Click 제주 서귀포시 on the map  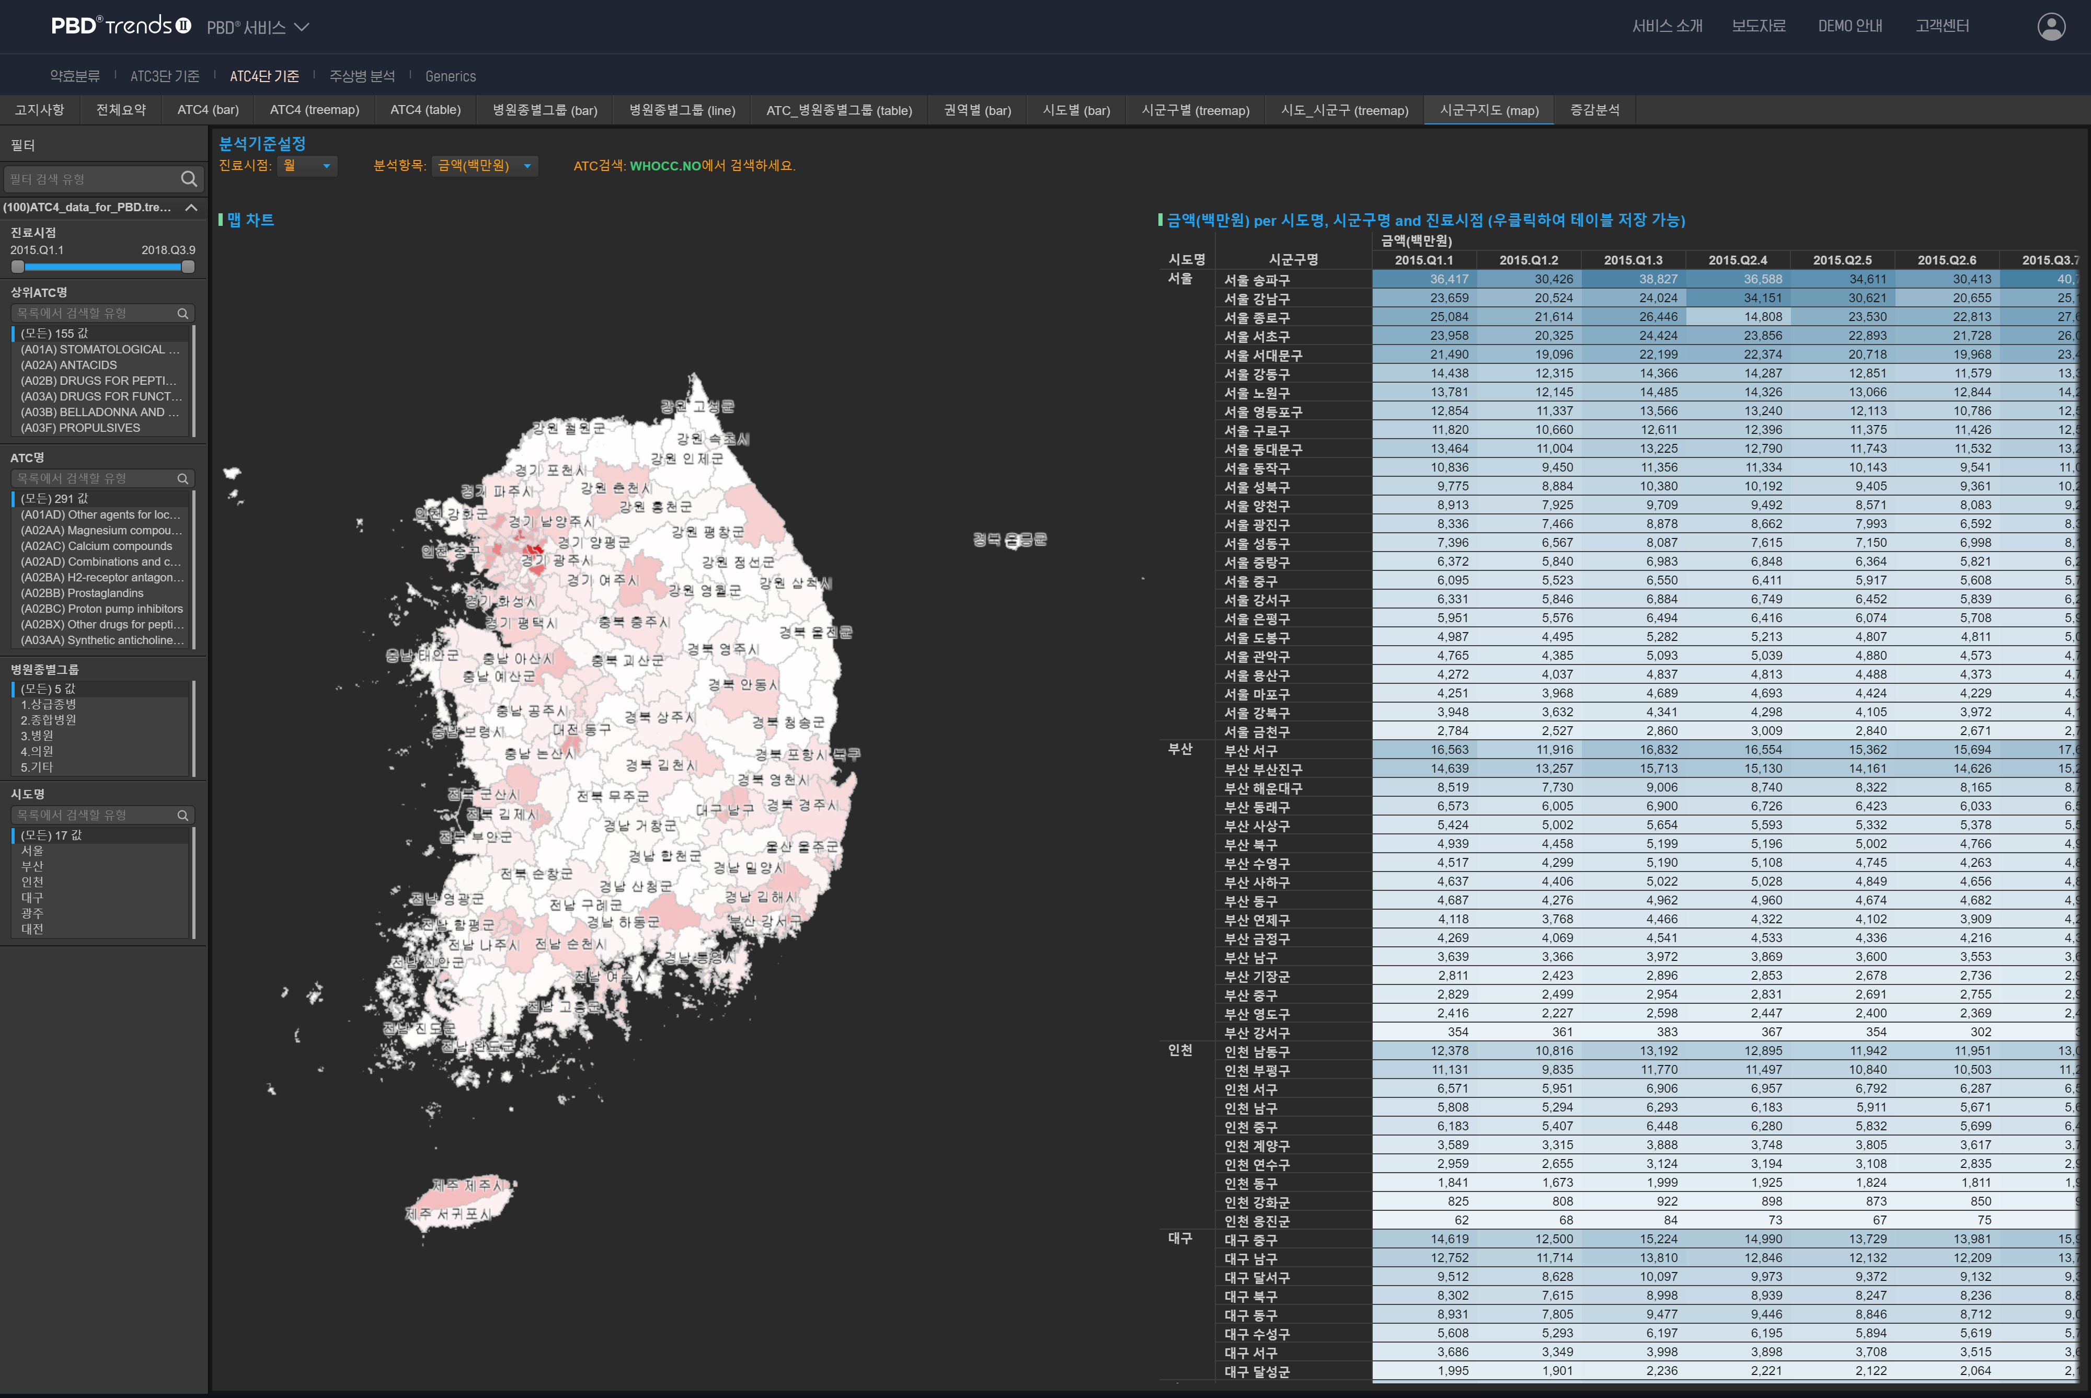(447, 1214)
